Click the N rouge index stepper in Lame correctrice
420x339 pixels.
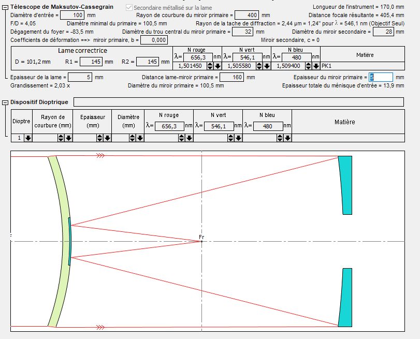point(210,66)
